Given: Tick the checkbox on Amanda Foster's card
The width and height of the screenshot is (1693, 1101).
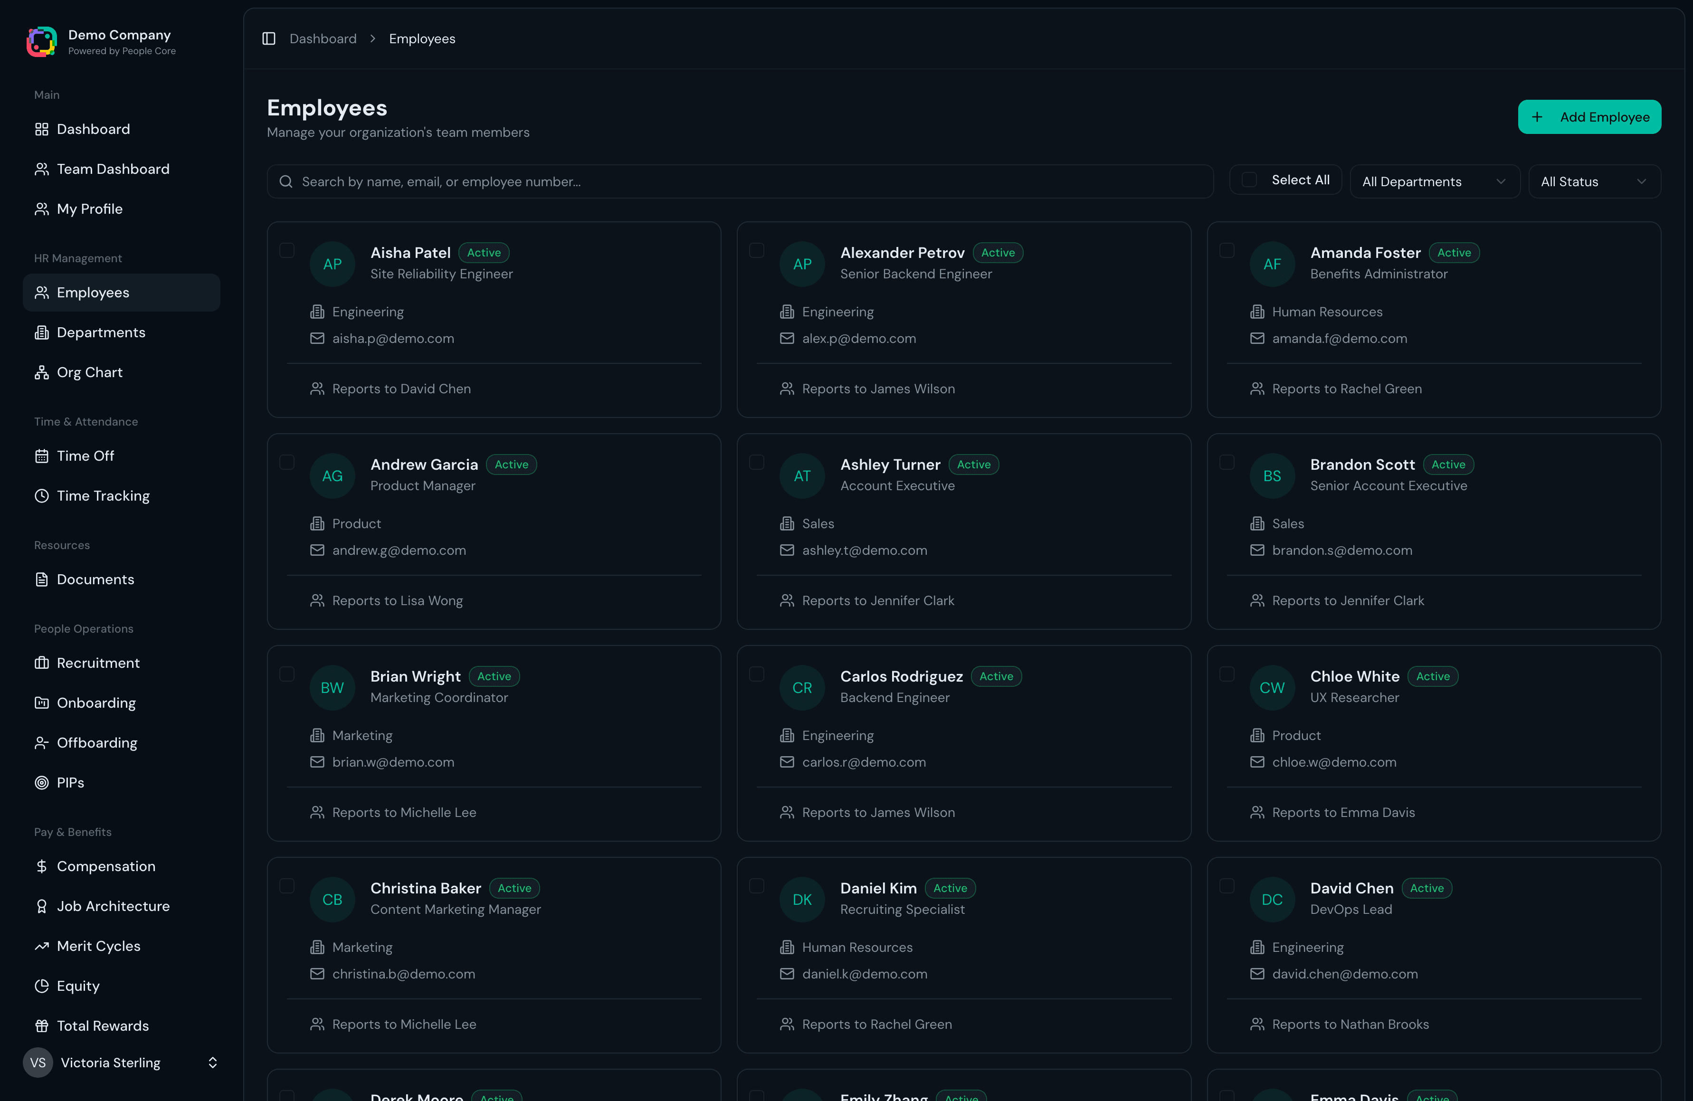Looking at the screenshot, I should pos(1227,250).
